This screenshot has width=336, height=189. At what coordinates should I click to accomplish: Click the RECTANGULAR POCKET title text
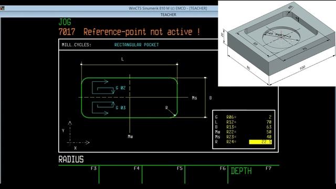[x=136, y=45]
